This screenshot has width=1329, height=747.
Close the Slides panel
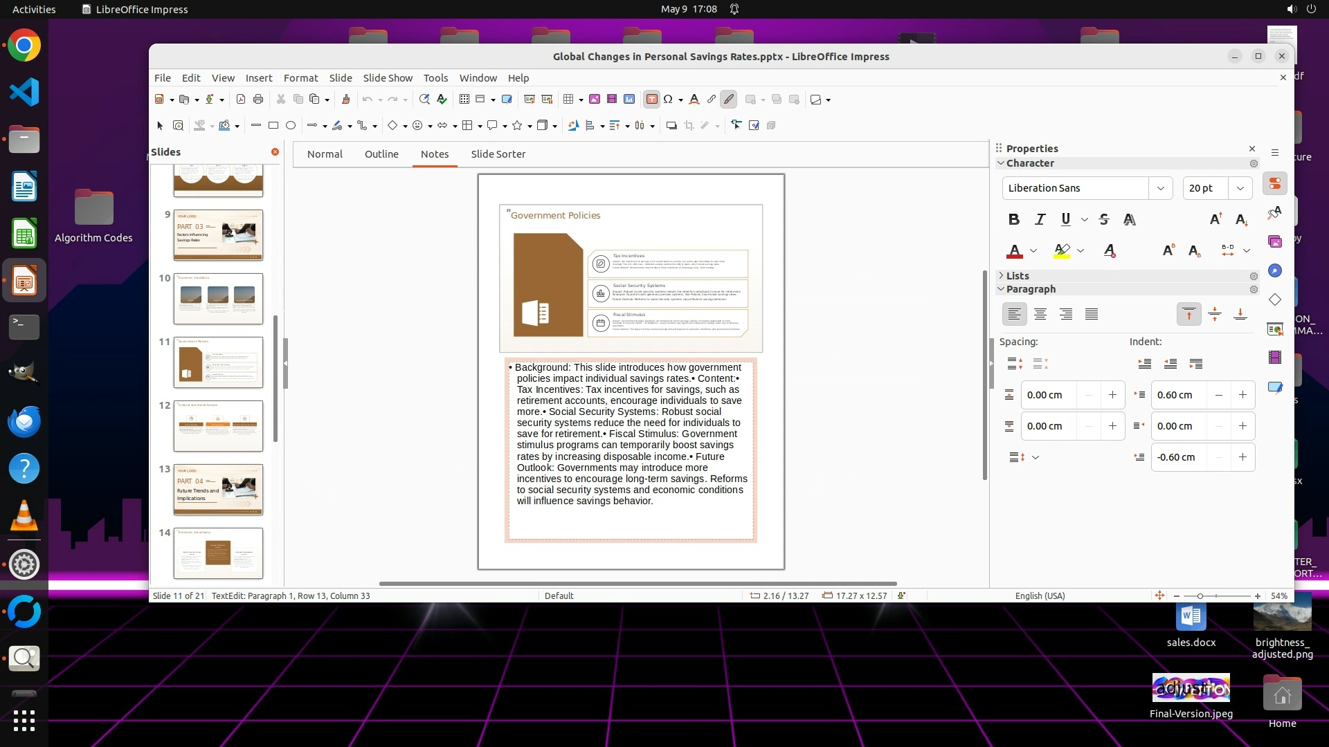275,151
